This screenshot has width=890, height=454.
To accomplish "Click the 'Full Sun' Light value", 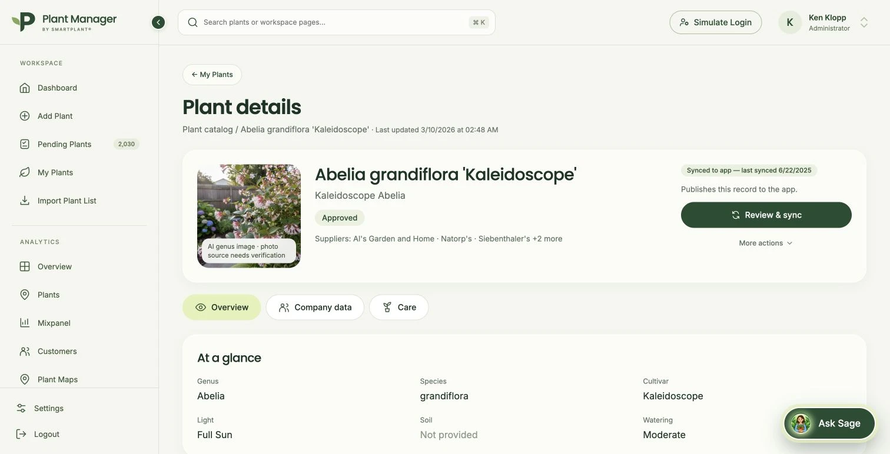I will coord(215,435).
